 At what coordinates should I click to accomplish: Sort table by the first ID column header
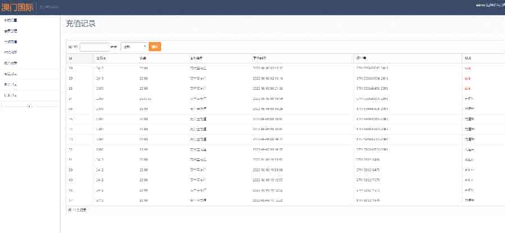(x=71, y=58)
